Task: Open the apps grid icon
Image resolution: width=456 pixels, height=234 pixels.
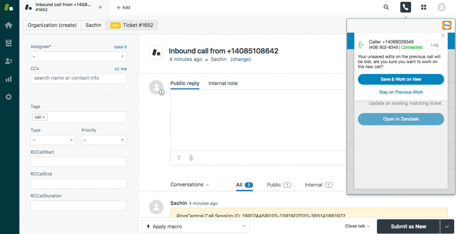Action: tap(423, 8)
